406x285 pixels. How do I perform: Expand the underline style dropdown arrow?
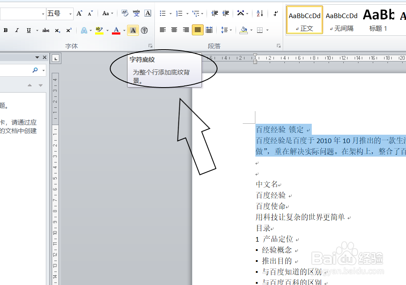point(37,31)
